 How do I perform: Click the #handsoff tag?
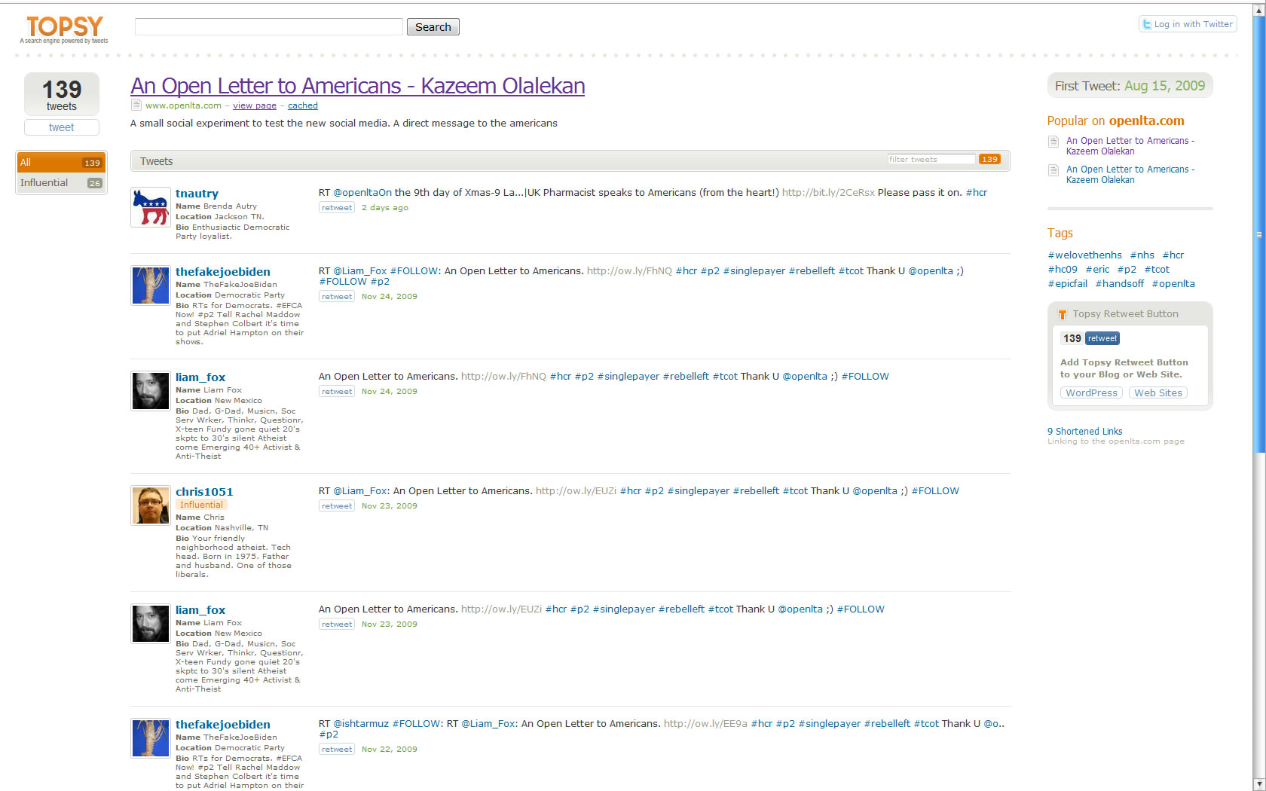tap(1120, 283)
